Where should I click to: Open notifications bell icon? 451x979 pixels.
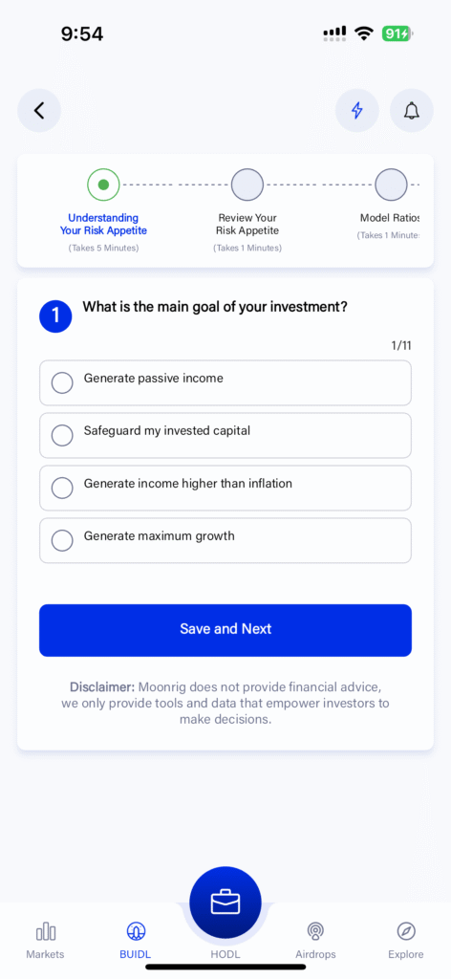coord(411,111)
